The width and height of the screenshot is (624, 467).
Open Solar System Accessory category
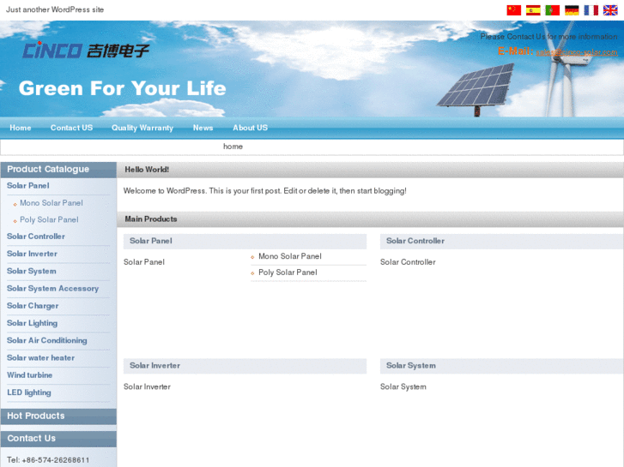click(52, 289)
